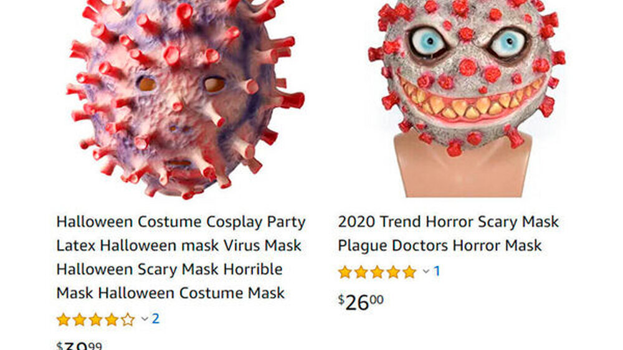This screenshot has width=623, height=350.
Task: Expand rating chevron beside the five-star rating
Action: (x=426, y=272)
